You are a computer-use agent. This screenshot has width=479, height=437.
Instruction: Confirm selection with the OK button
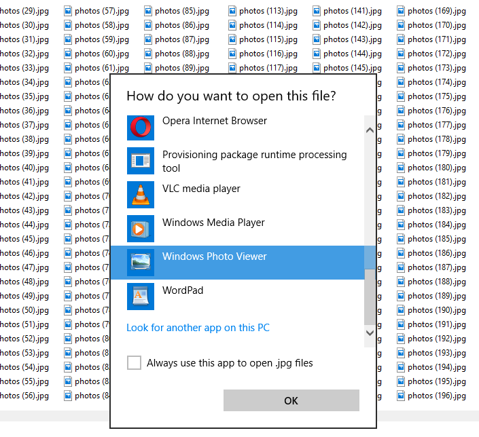pyautogui.click(x=291, y=400)
